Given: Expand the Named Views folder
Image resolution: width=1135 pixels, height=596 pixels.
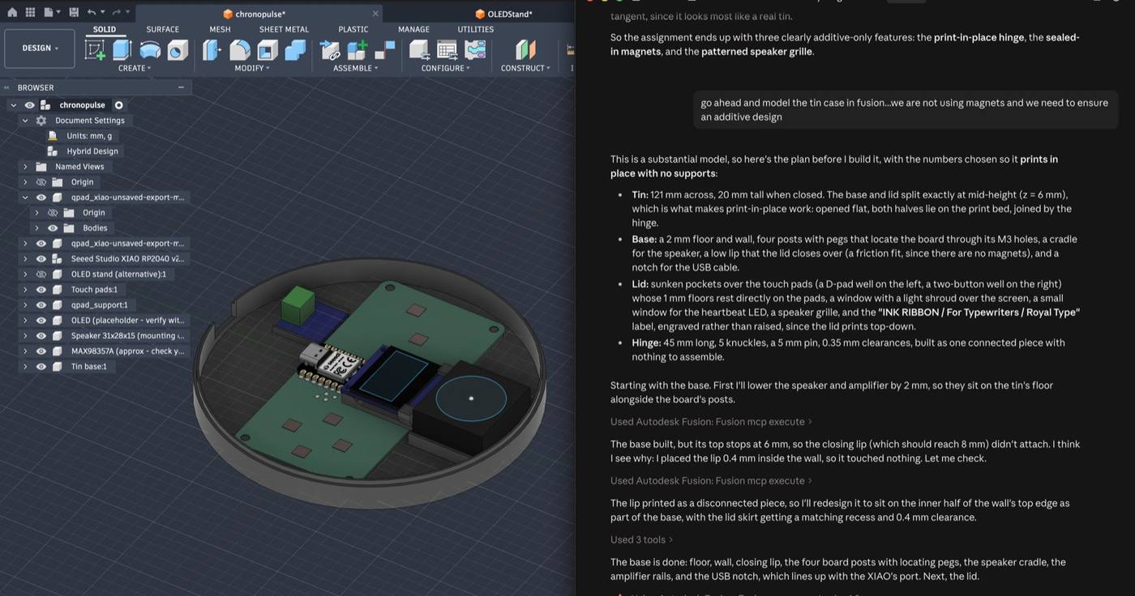Looking at the screenshot, I should click(25, 167).
